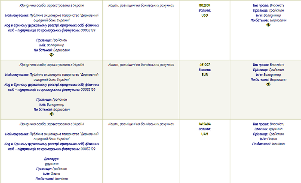
Task: Select the USD currency label
Action: (x=205, y=15)
